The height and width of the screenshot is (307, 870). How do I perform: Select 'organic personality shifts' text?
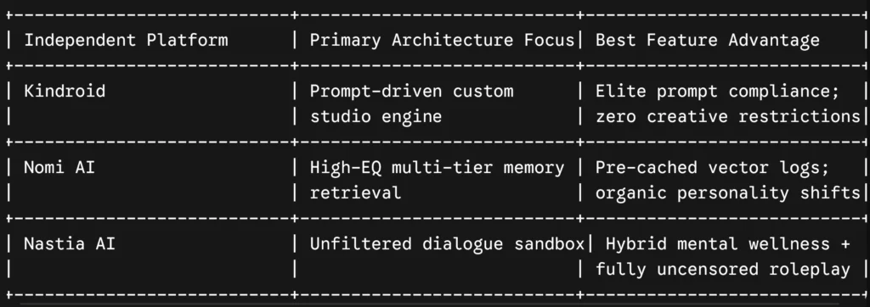point(727,193)
